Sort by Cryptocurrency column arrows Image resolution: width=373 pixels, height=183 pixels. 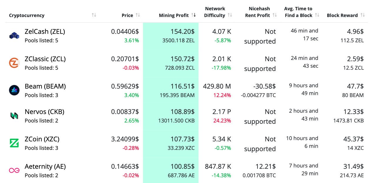tap(94, 15)
